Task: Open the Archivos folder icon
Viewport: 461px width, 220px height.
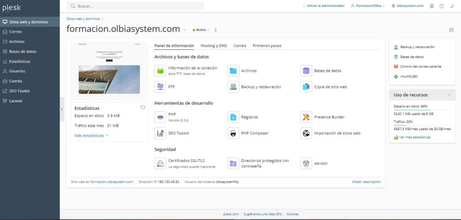Action: pos(233,71)
